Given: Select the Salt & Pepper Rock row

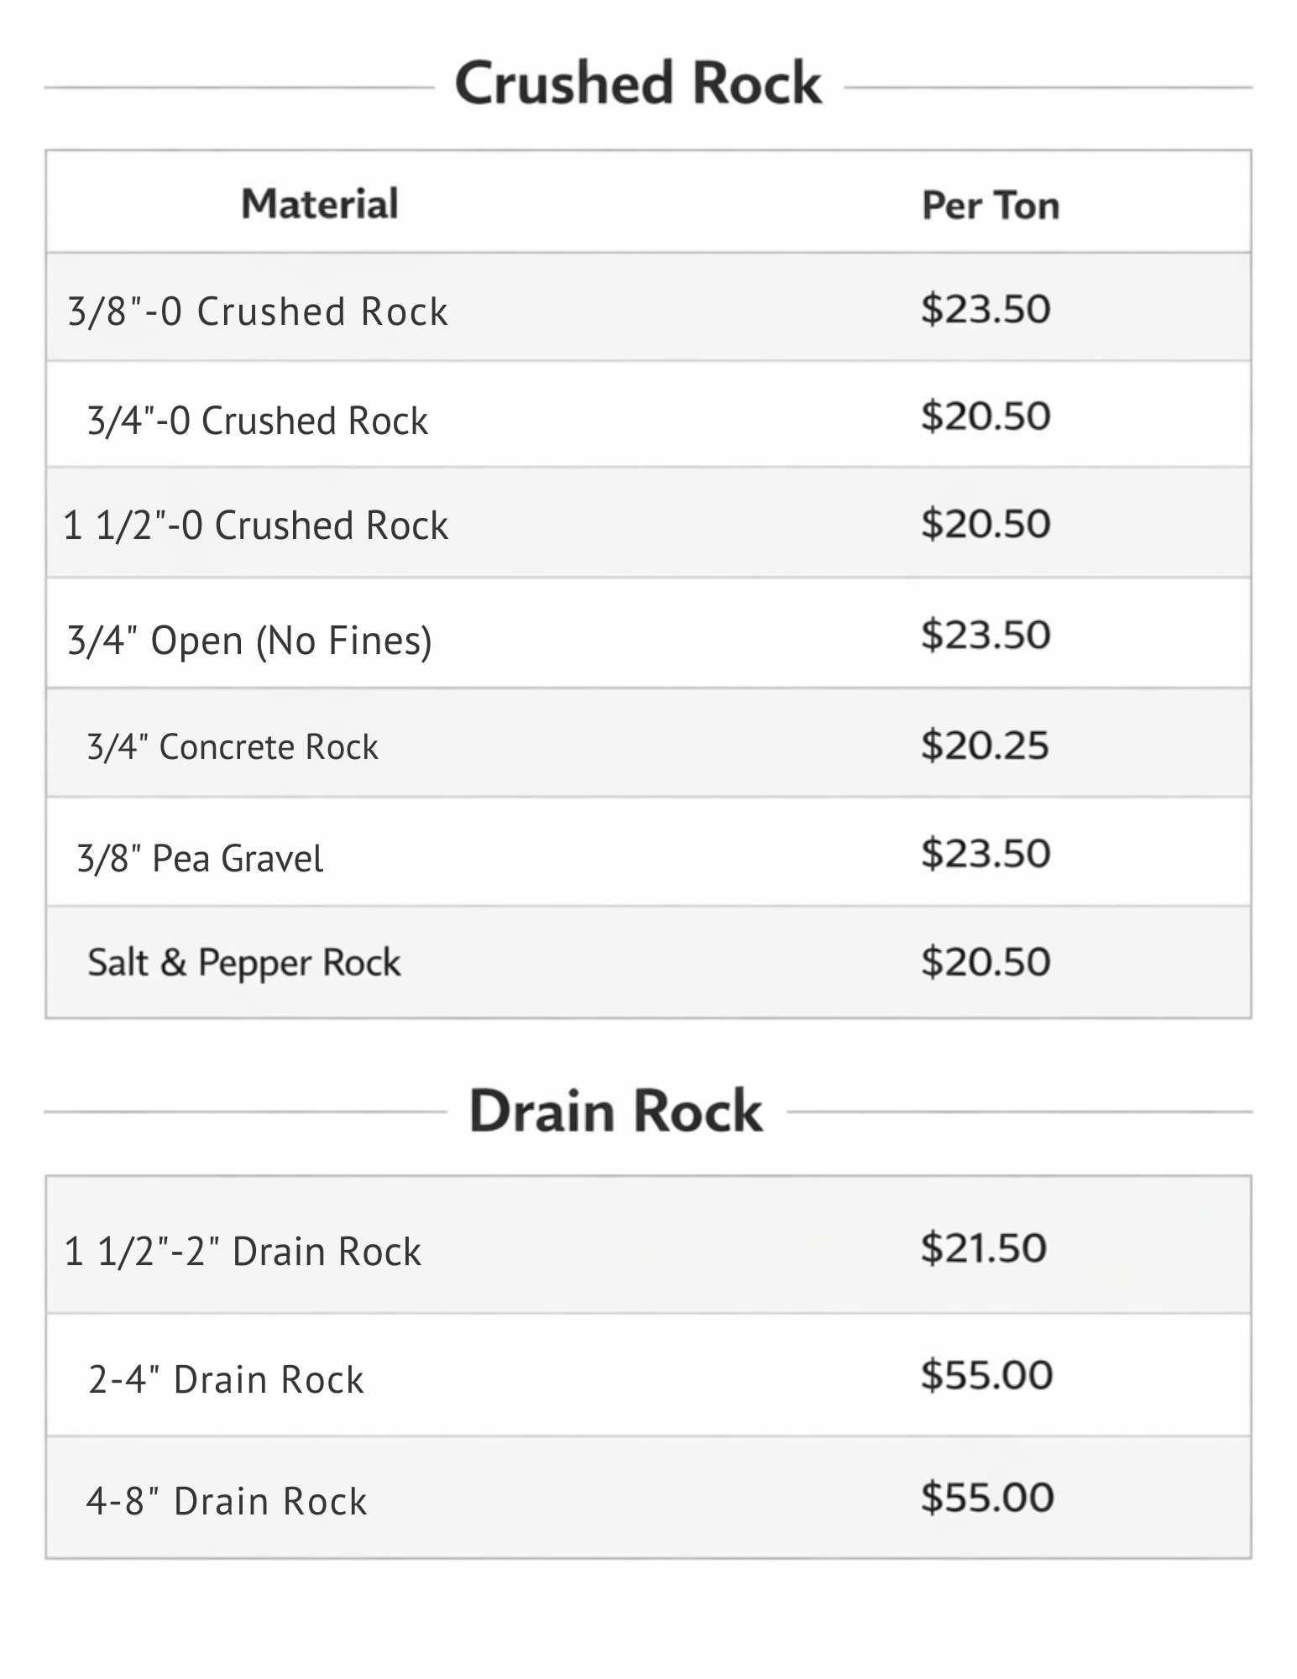Looking at the screenshot, I should (x=244, y=962).
